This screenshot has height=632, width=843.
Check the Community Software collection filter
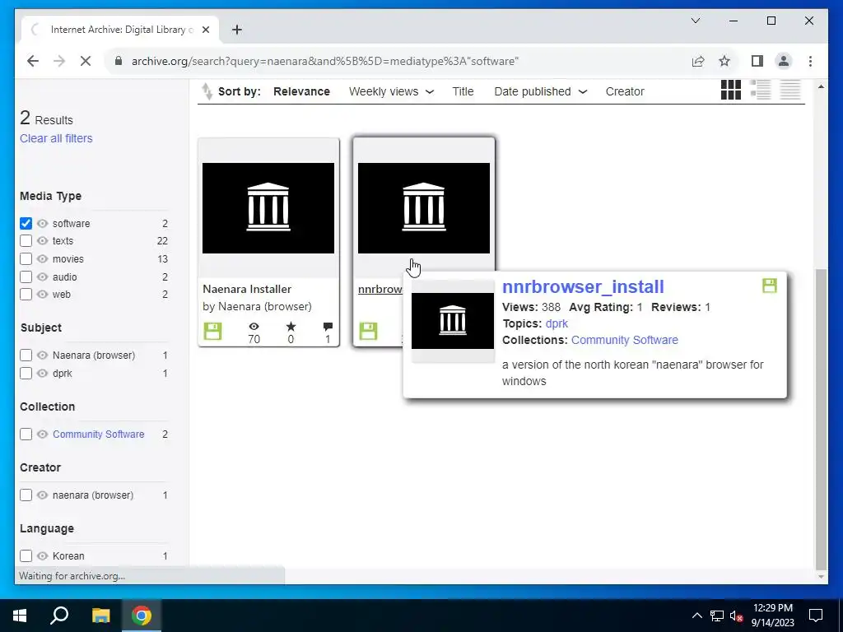pos(26,434)
